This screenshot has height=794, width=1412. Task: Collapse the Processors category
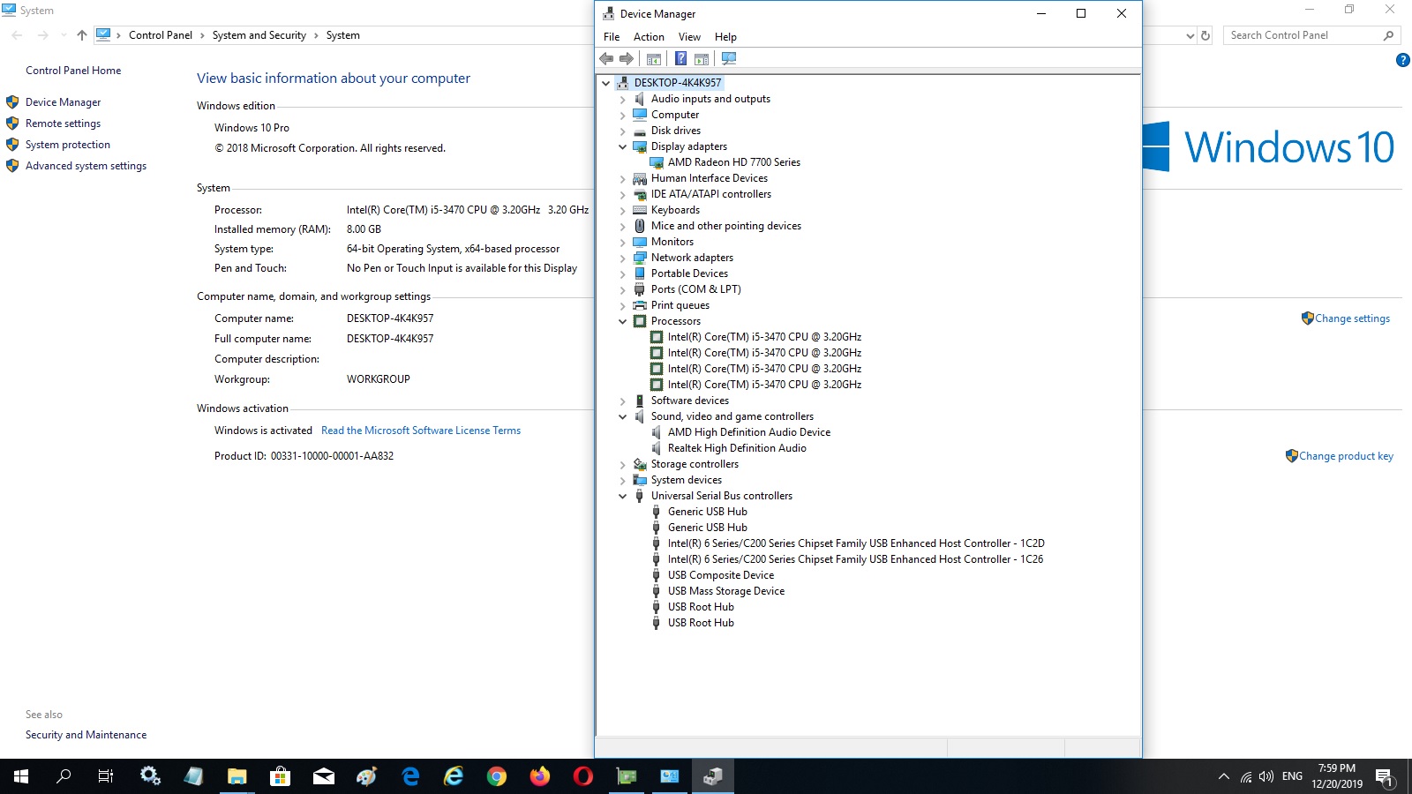pos(622,321)
